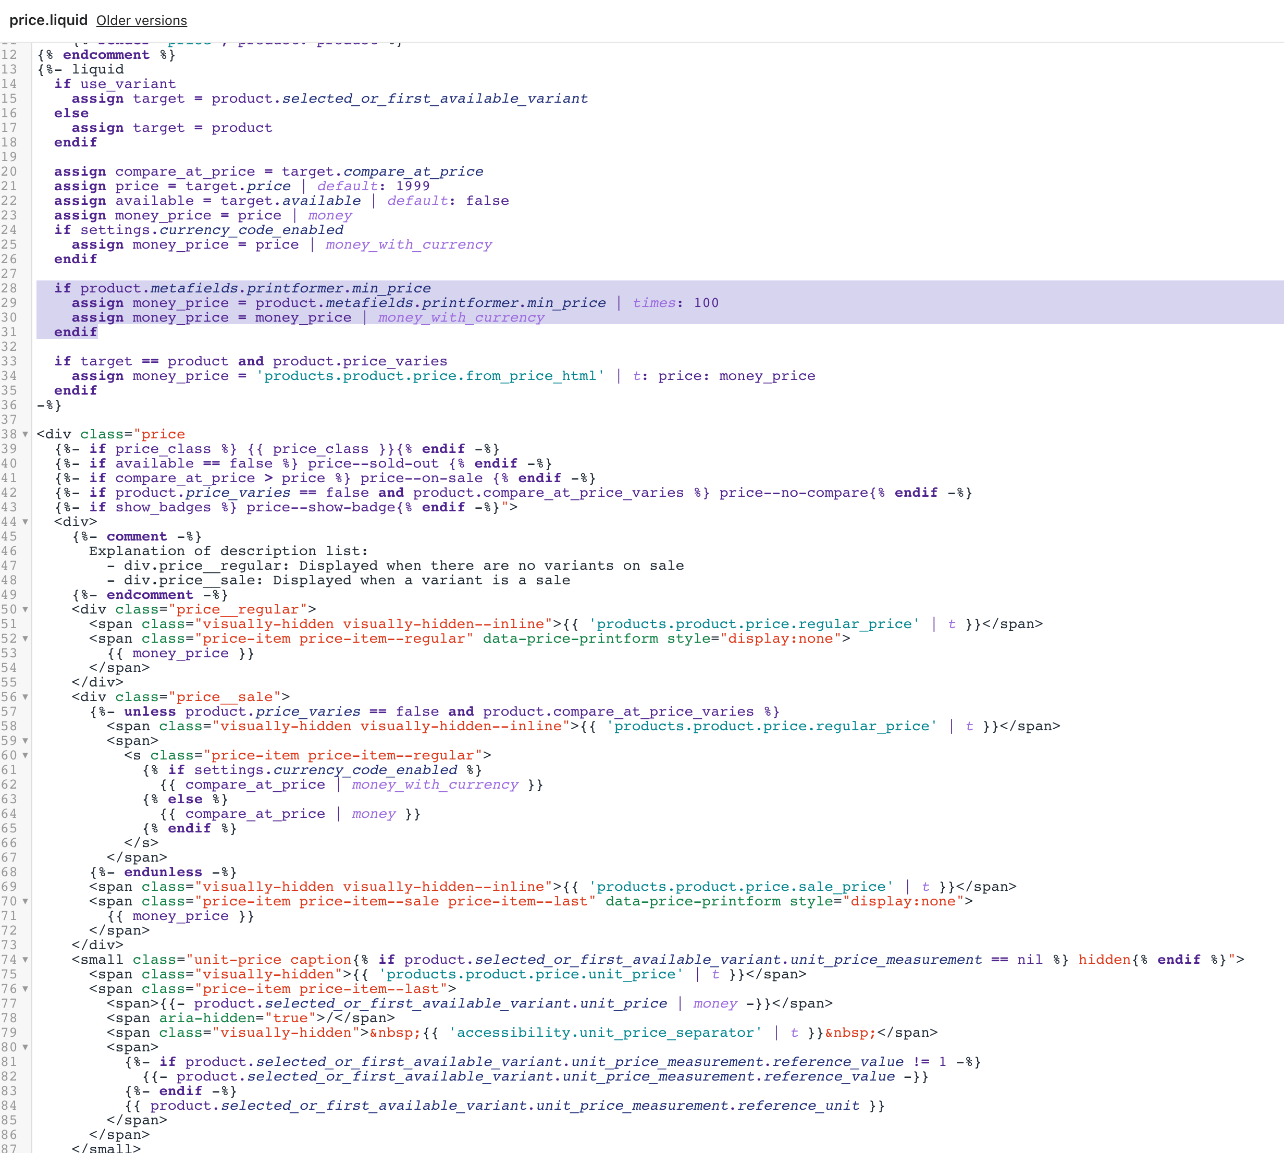Fold the span block at line 52
This screenshot has width=1284, height=1153.
click(x=26, y=639)
